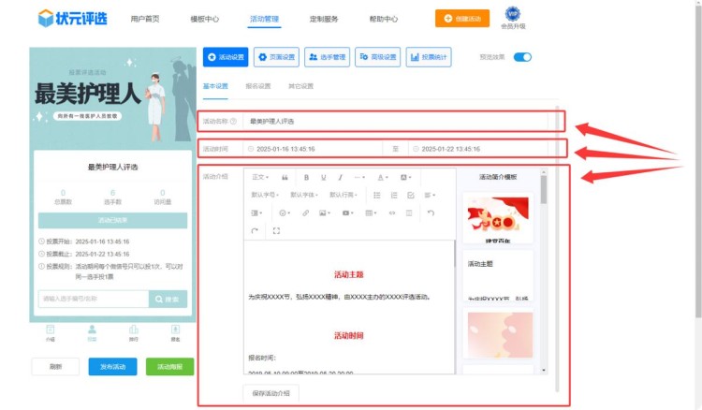Screen dimensions: 702x410
Task: Expand the 正文 paragraph style dropdown
Action: [x=260, y=177]
